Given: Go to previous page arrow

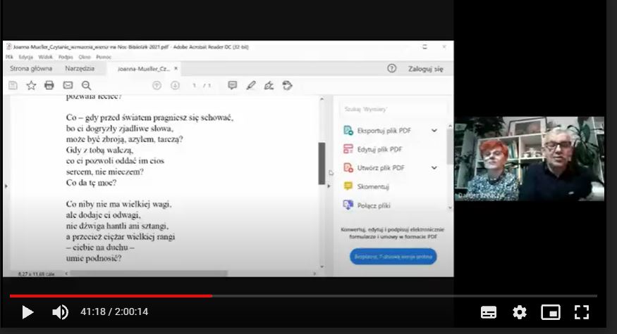Looking at the screenshot, I should (x=157, y=85).
